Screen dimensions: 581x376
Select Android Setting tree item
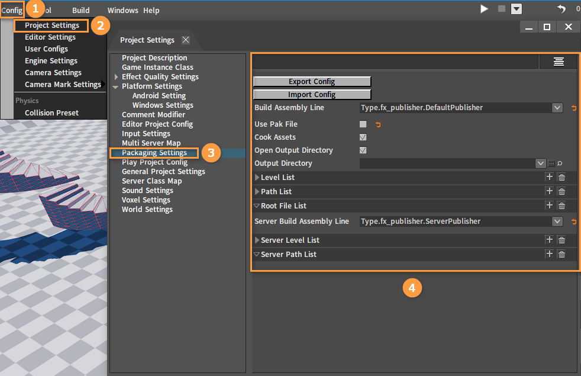159,96
